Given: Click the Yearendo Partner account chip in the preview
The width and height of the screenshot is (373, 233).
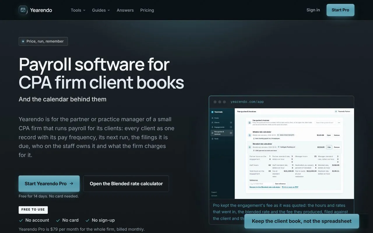Looking at the screenshot, I should point(343,112).
